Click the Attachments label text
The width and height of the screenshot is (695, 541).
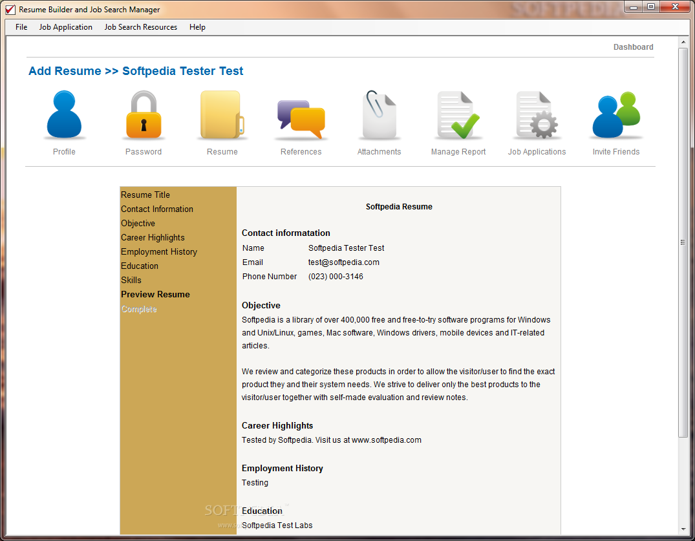point(379,151)
